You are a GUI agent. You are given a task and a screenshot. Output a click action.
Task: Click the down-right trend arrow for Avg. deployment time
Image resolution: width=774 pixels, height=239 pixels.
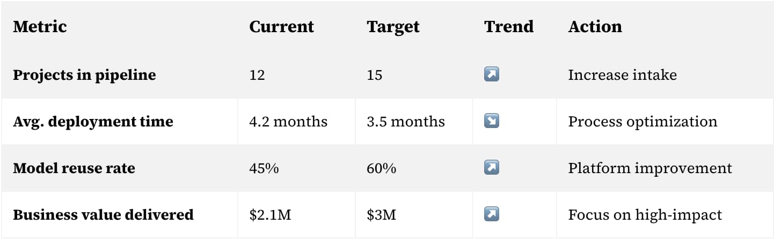tap(492, 121)
